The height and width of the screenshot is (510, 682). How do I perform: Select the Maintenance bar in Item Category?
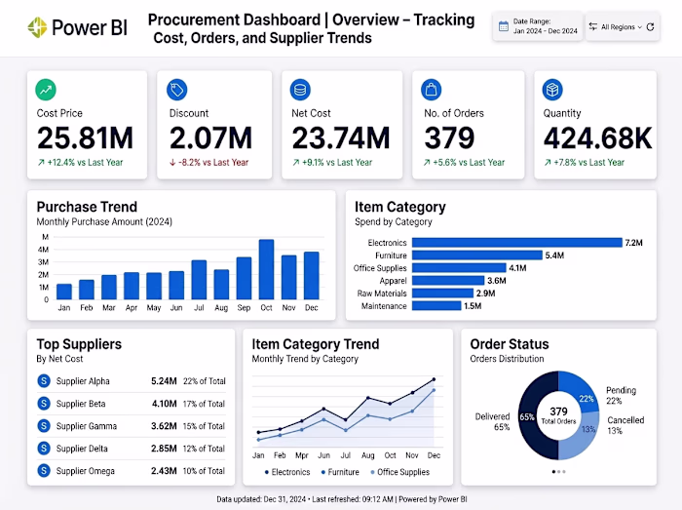[436, 305]
